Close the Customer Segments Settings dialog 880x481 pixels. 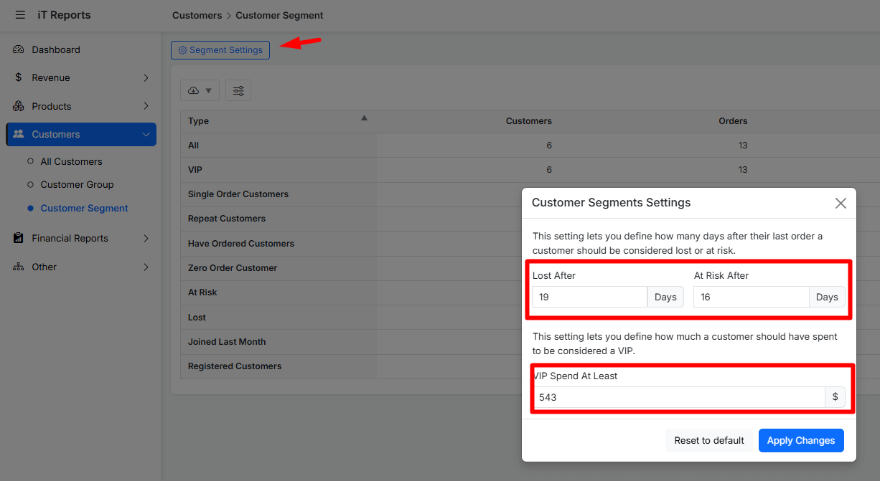(x=841, y=203)
